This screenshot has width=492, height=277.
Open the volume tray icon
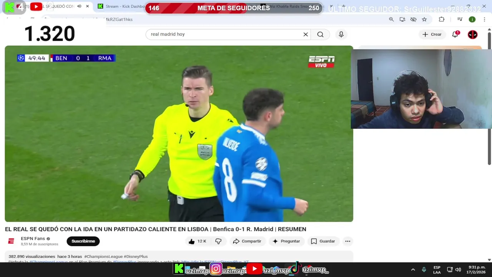(x=458, y=270)
